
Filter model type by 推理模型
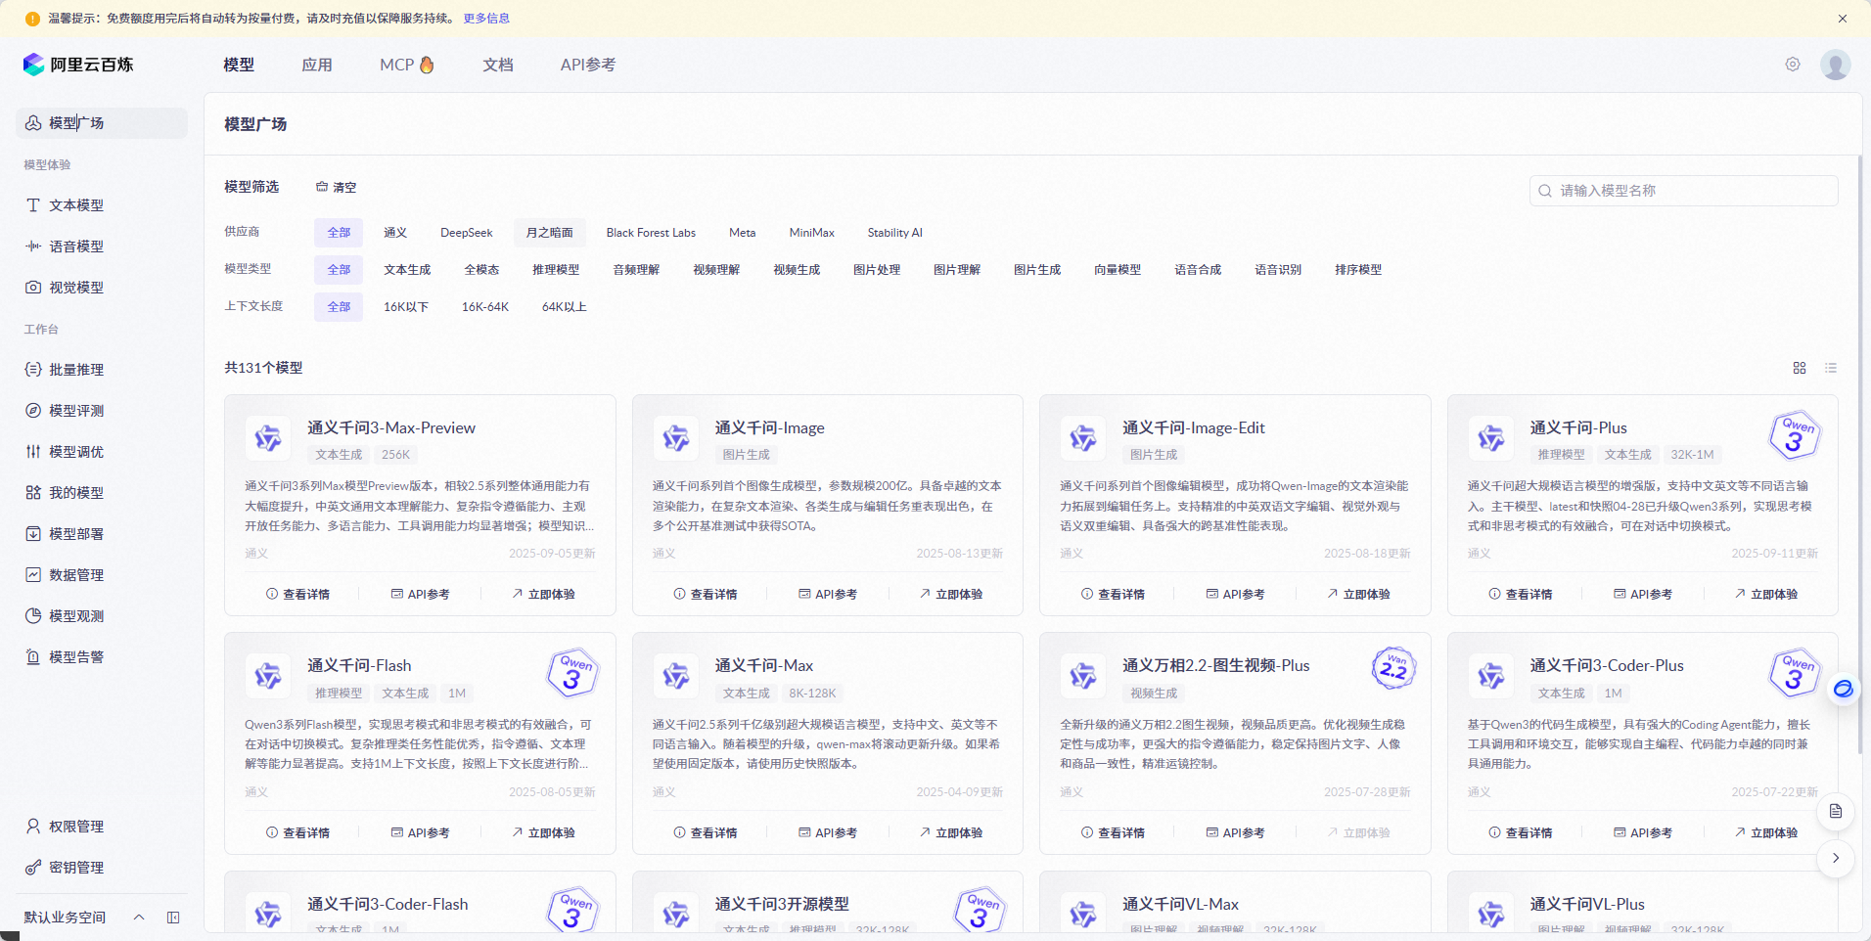556,270
